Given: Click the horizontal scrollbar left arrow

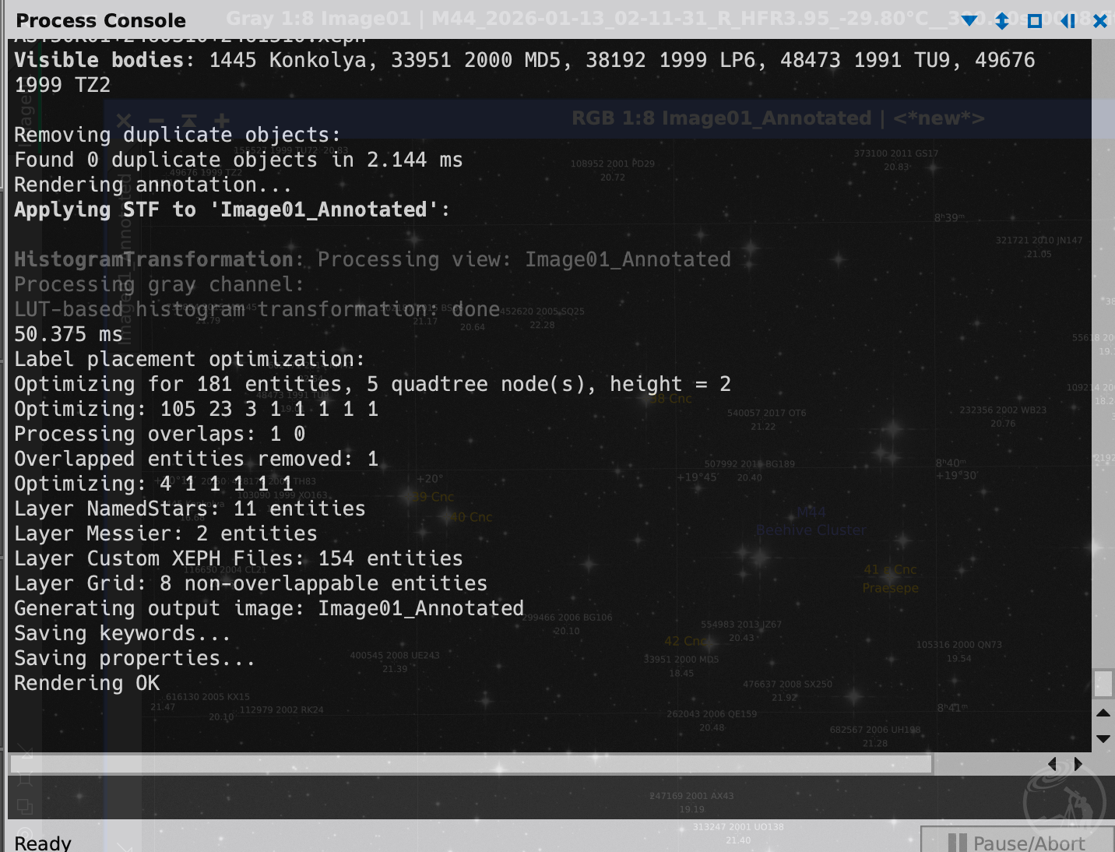Looking at the screenshot, I should click(1053, 764).
